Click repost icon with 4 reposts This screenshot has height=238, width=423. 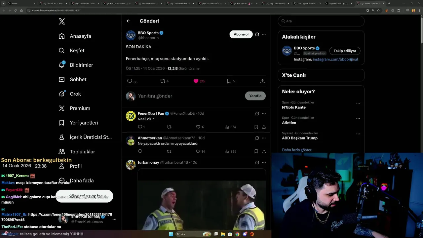(x=163, y=81)
